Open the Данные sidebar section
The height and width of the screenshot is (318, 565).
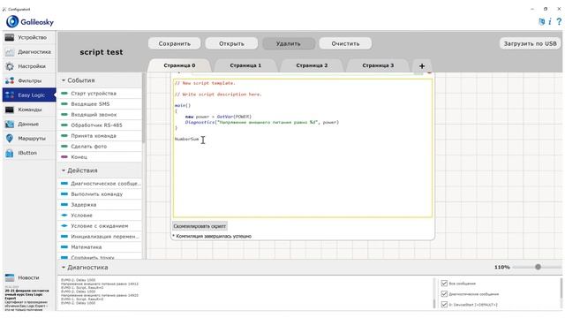click(29, 124)
